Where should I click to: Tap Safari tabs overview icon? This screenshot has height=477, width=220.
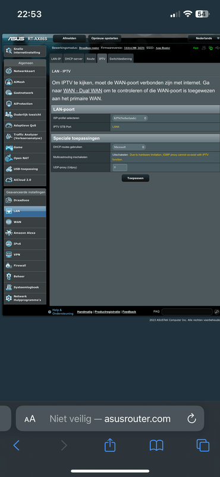tap(203, 445)
